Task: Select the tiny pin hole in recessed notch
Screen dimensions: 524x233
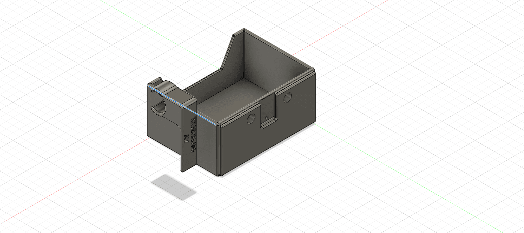Action: [x=266, y=117]
